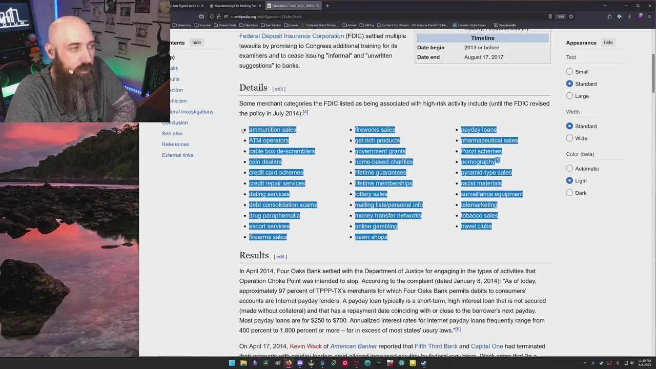Click the 150% zoom level indicator
The image size is (656, 369).
tap(561, 16)
